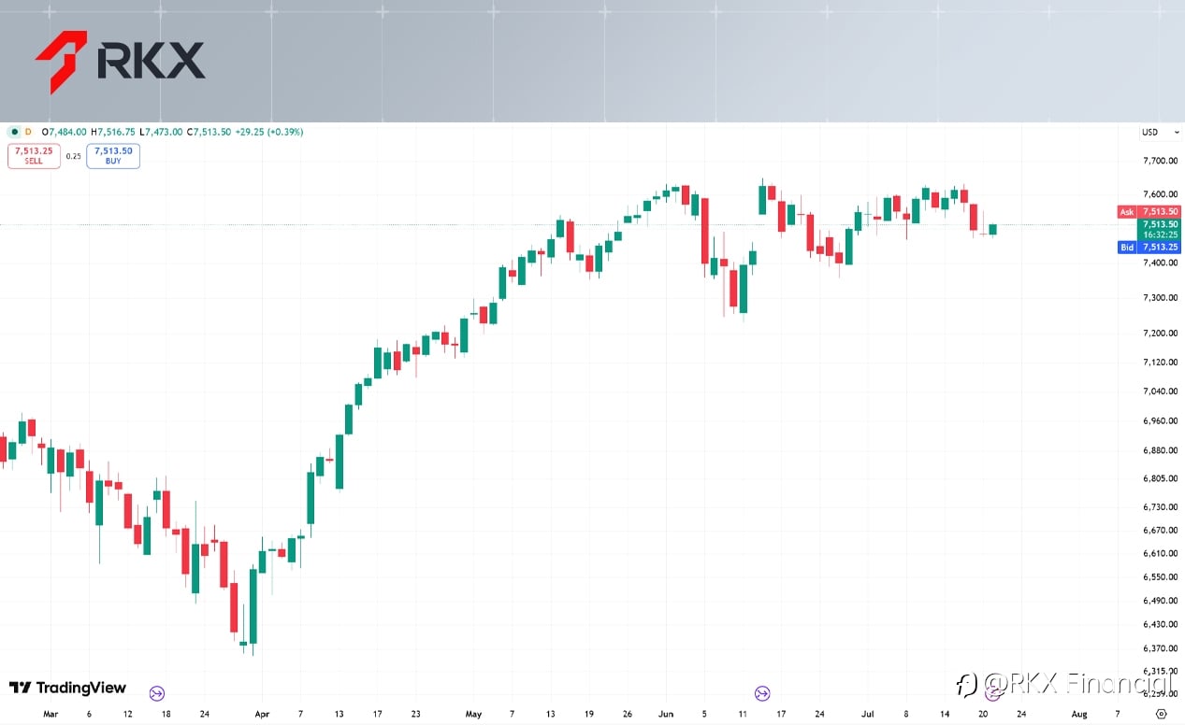Click the Apr label on time axis
The width and height of the screenshot is (1185, 725).
262,715
